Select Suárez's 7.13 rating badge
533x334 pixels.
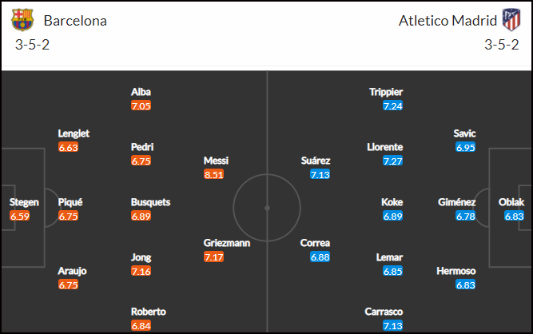(320, 174)
